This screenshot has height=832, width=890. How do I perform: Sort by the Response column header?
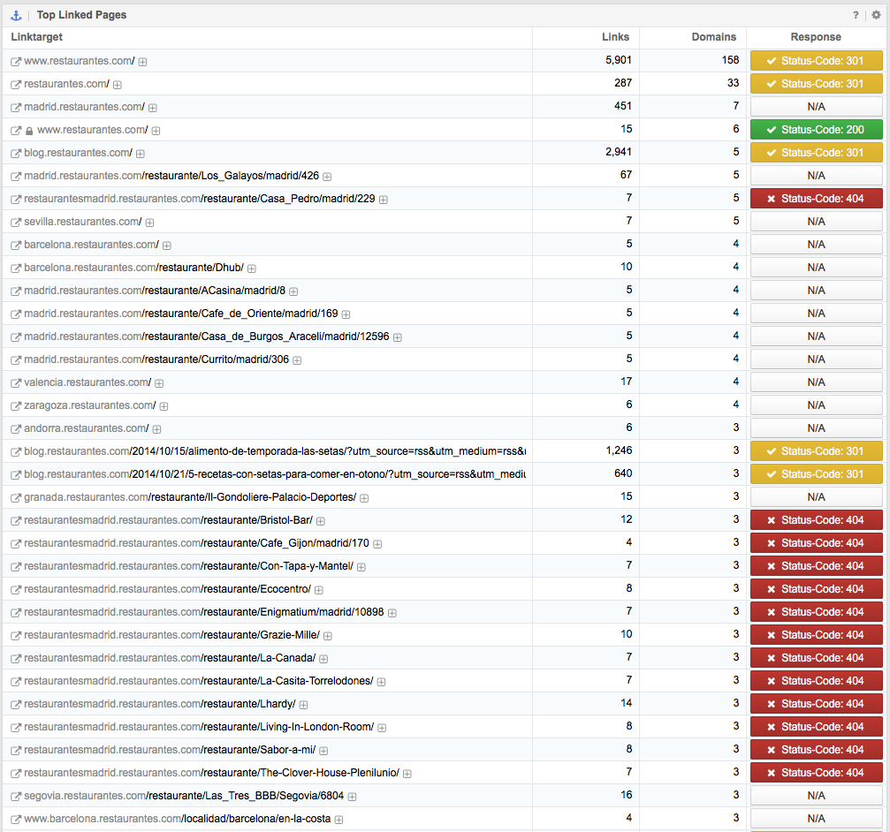pyautogui.click(x=815, y=37)
